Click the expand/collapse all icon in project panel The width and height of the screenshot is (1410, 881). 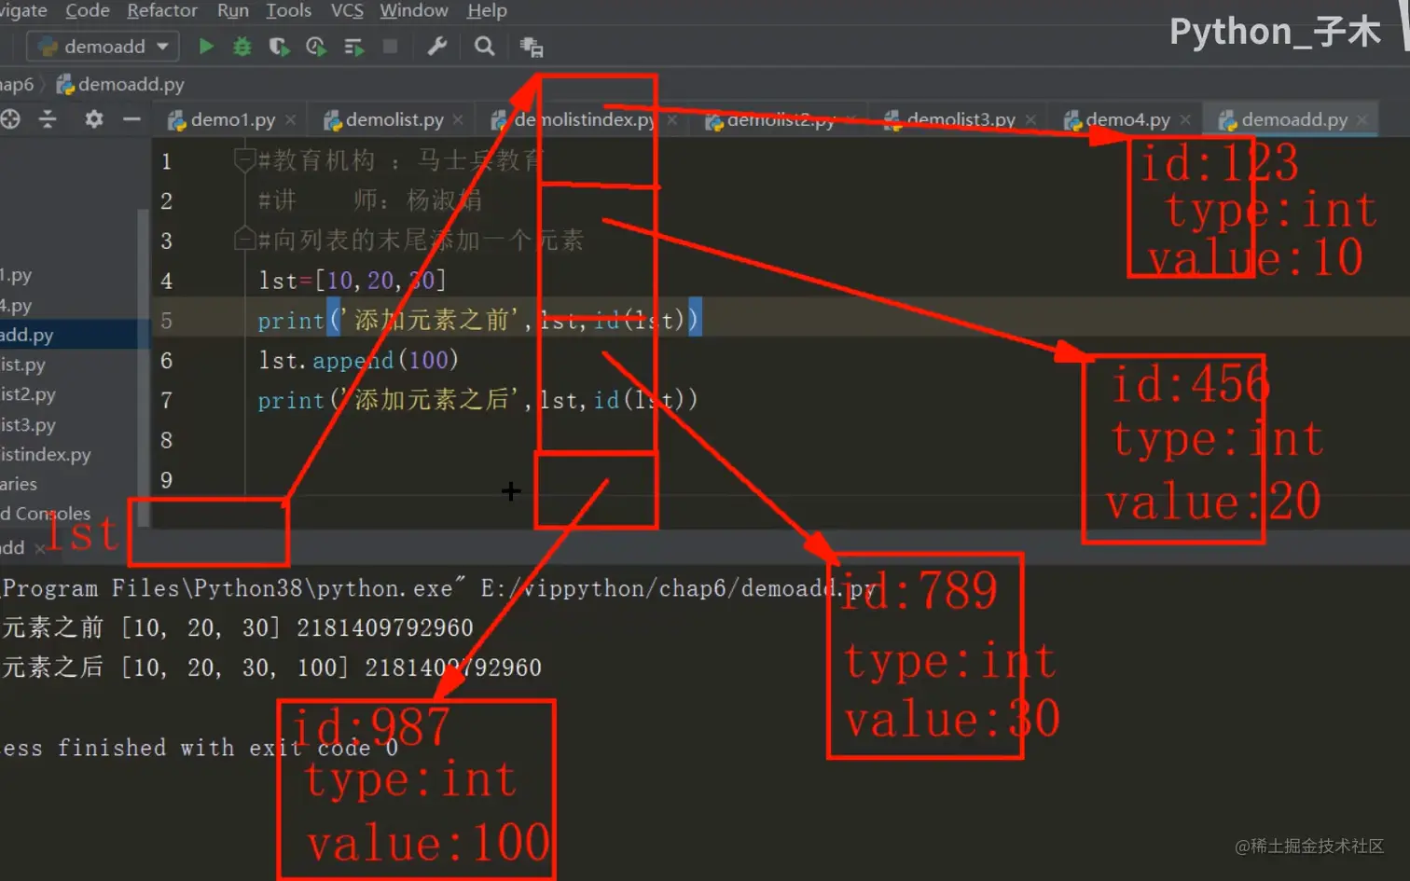click(48, 119)
